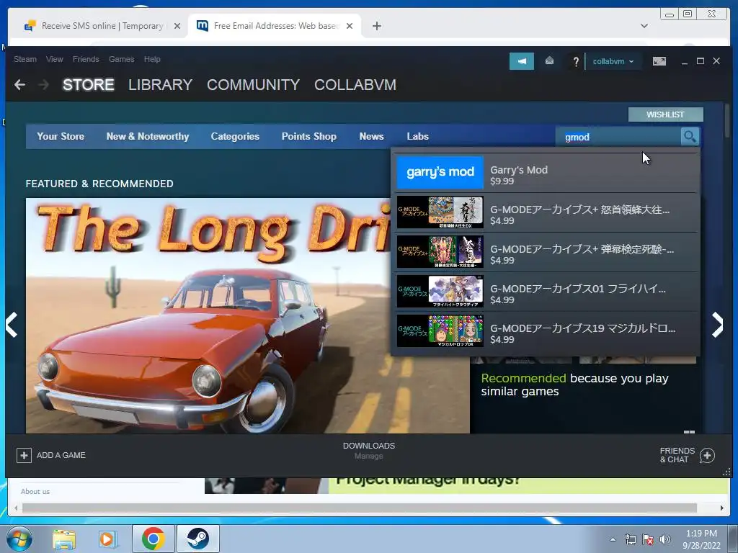Open New & Noteworthy dropdown
738x553 pixels.
coord(147,136)
